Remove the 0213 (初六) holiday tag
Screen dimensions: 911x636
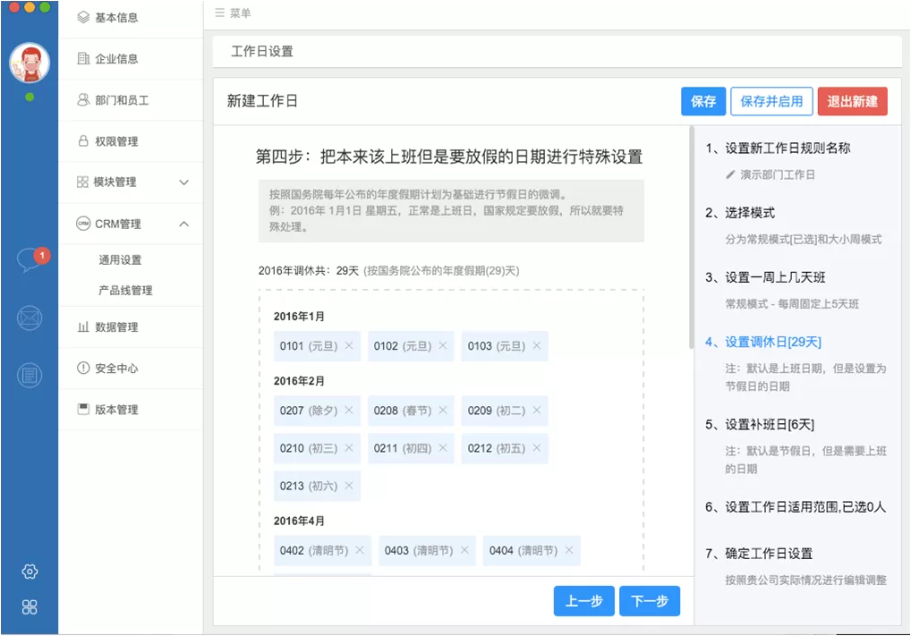click(349, 486)
